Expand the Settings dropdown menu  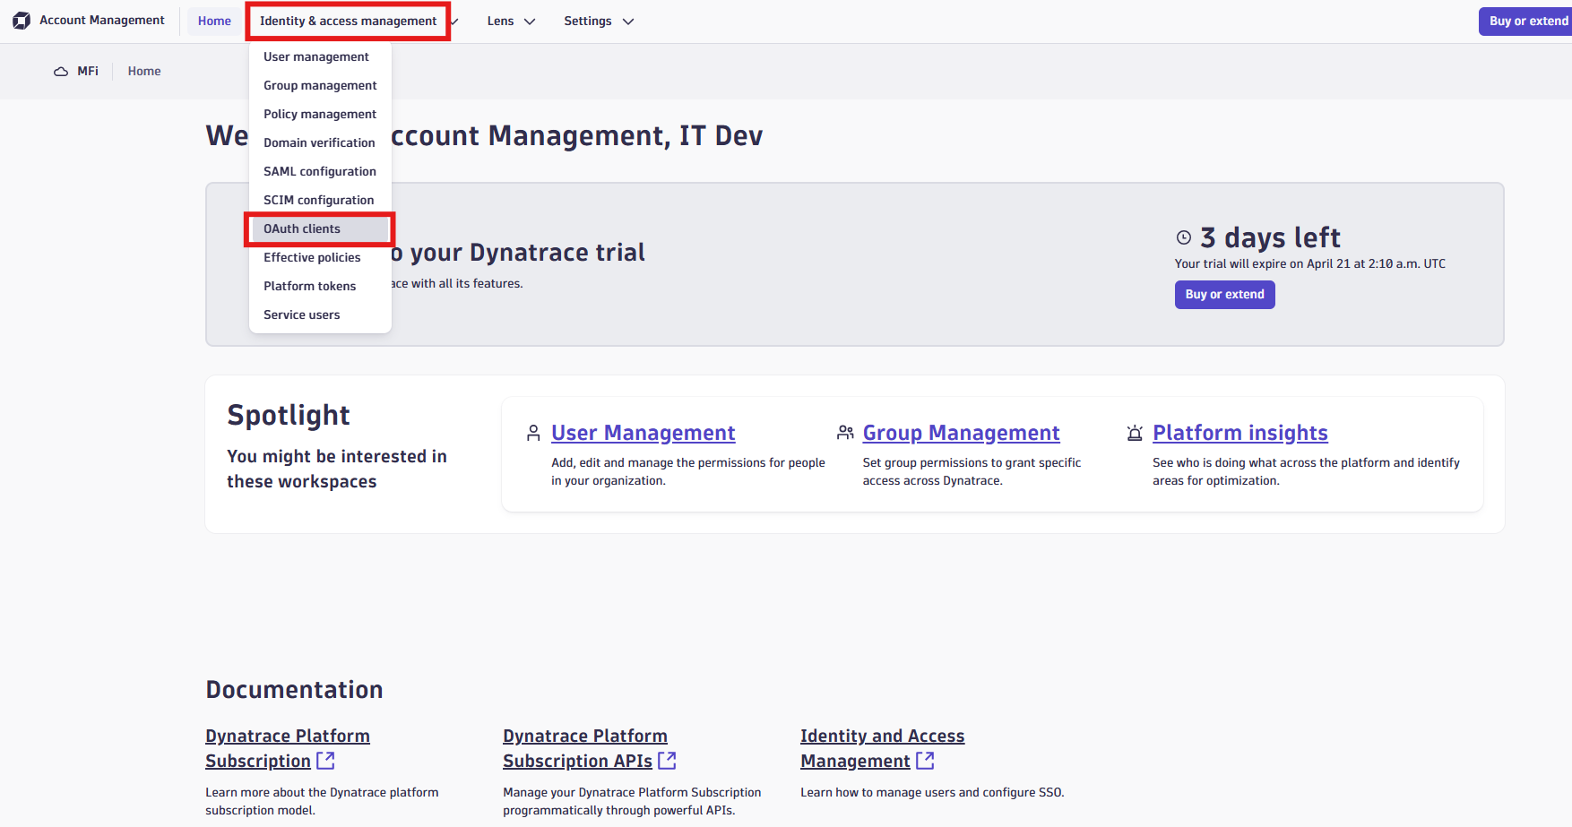click(599, 22)
